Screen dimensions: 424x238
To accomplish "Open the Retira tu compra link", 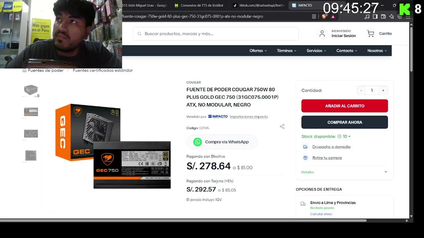I will (327, 158).
